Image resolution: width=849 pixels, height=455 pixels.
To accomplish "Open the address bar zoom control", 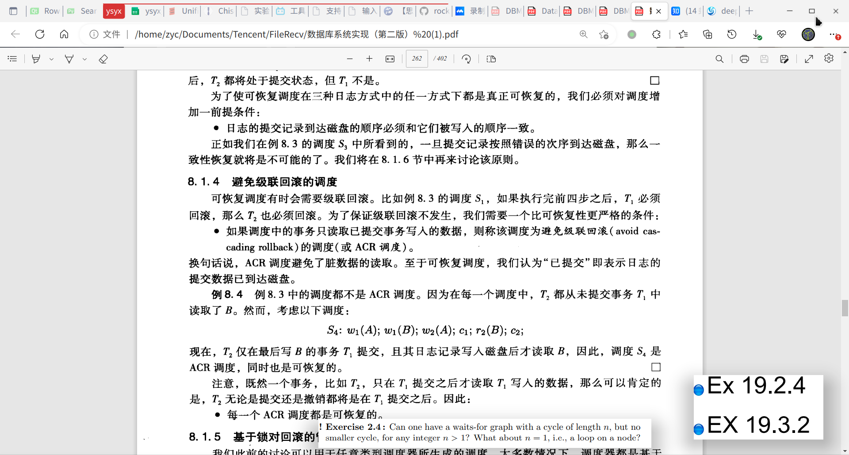I will coord(584,34).
